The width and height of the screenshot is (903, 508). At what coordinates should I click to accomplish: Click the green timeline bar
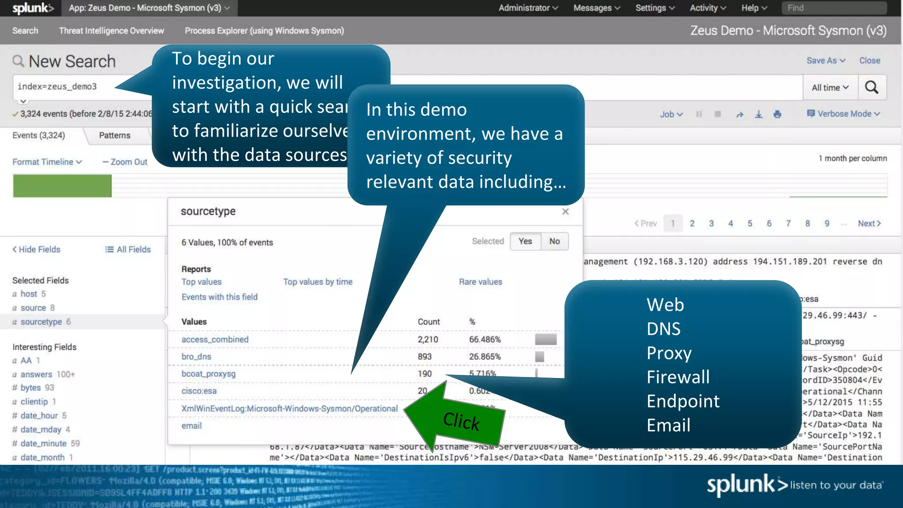(x=62, y=186)
